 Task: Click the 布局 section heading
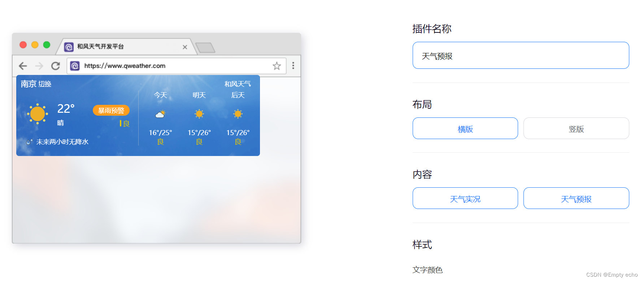tap(422, 104)
